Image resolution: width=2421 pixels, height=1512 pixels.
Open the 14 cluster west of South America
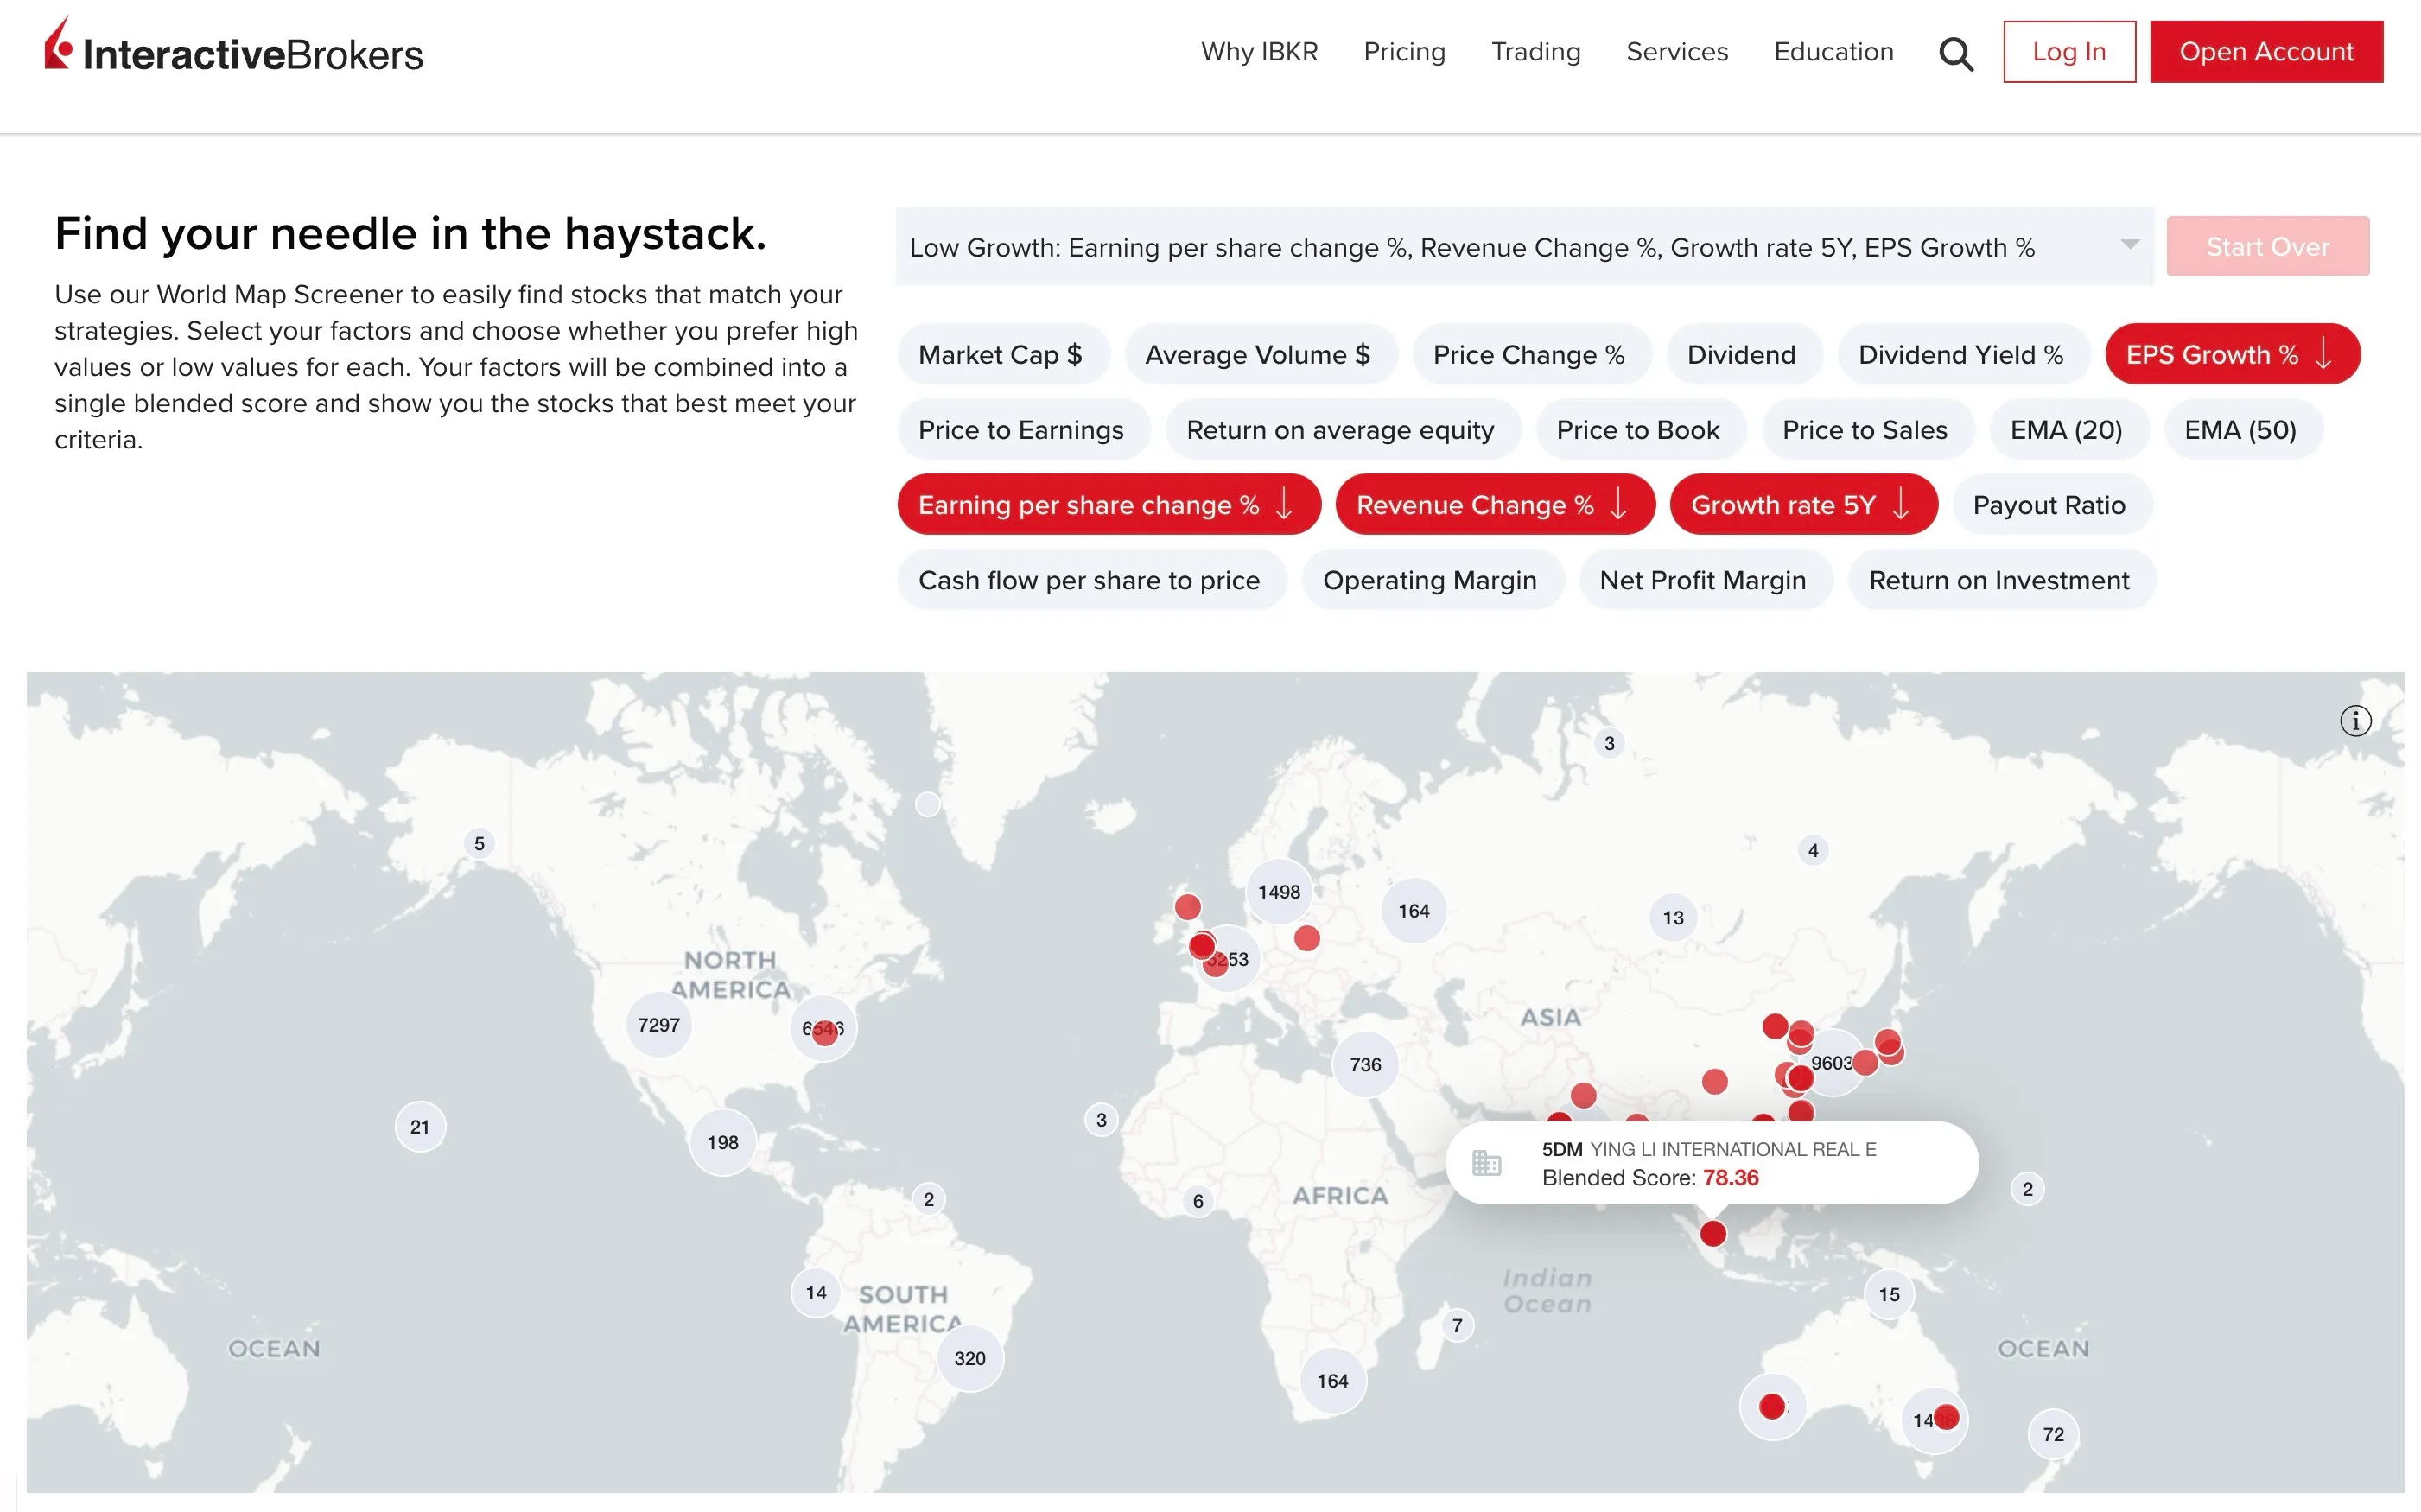[816, 1292]
